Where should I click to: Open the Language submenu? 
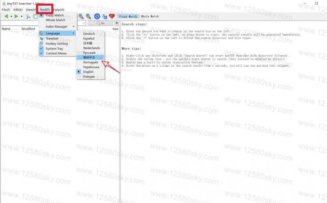click(x=57, y=33)
